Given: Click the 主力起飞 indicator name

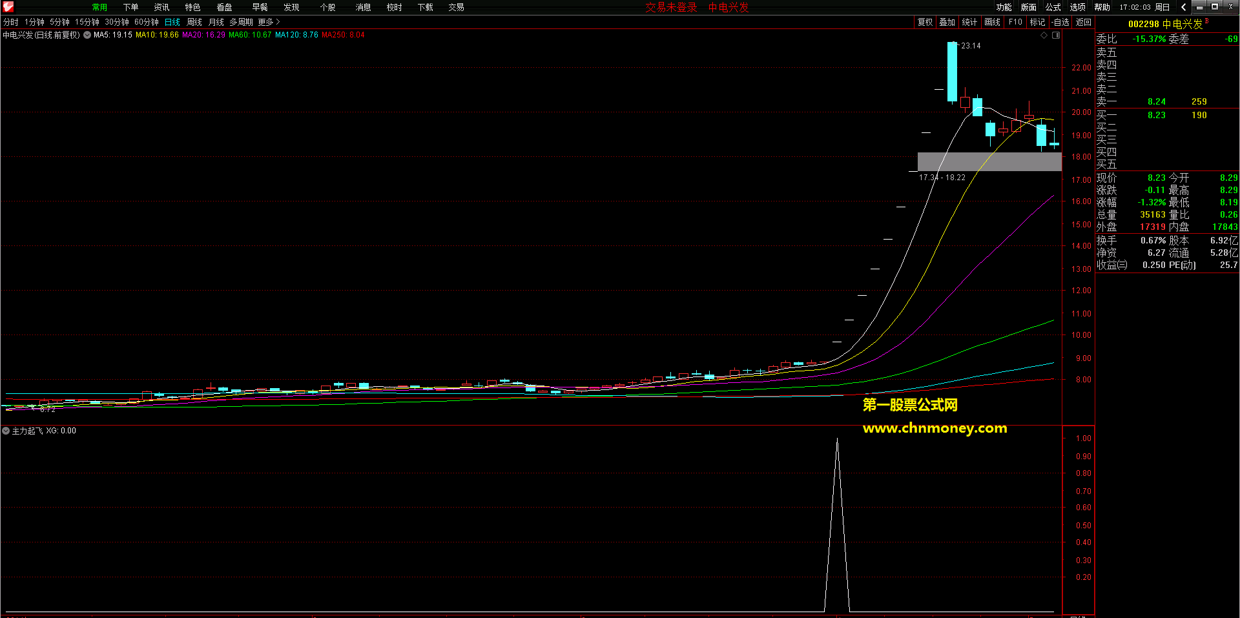Looking at the screenshot, I should click(x=27, y=431).
